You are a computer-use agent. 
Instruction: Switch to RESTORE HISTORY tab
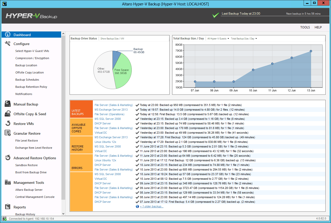coord(81,145)
